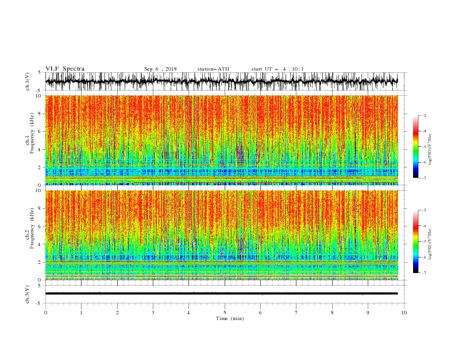Screen dimensions: 455x351
Task: Click the "start UT = 4:10:1" text
Action: coord(277,69)
